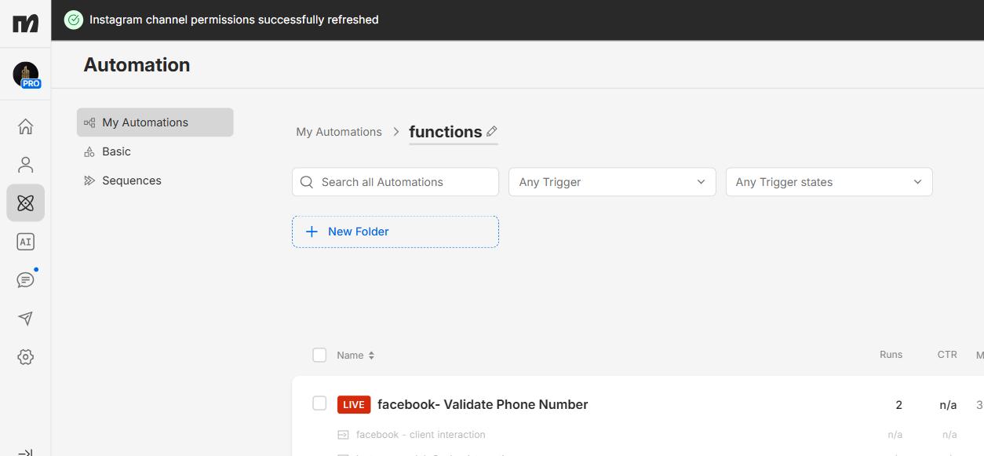
Task: Open Broadcasting paper plane icon
Action: [x=25, y=319]
